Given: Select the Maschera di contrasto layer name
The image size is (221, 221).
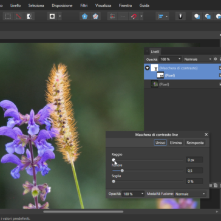Looking at the screenshot, I should coord(178,68).
